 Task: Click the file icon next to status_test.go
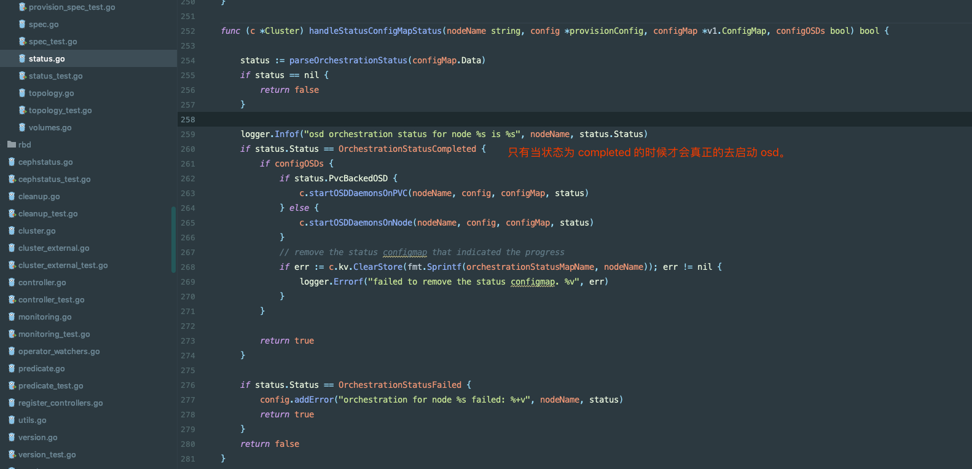point(22,76)
